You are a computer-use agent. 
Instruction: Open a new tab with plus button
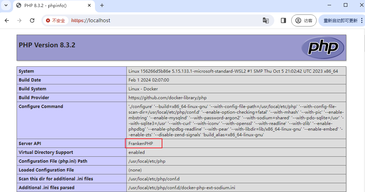tap(102, 5)
